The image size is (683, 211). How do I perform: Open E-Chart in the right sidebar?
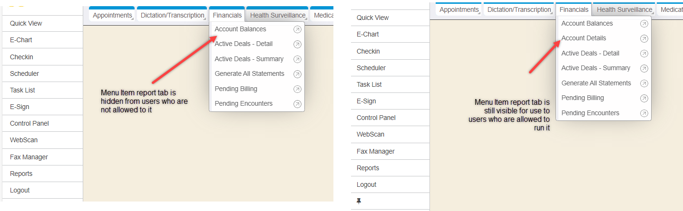pyautogui.click(x=368, y=34)
